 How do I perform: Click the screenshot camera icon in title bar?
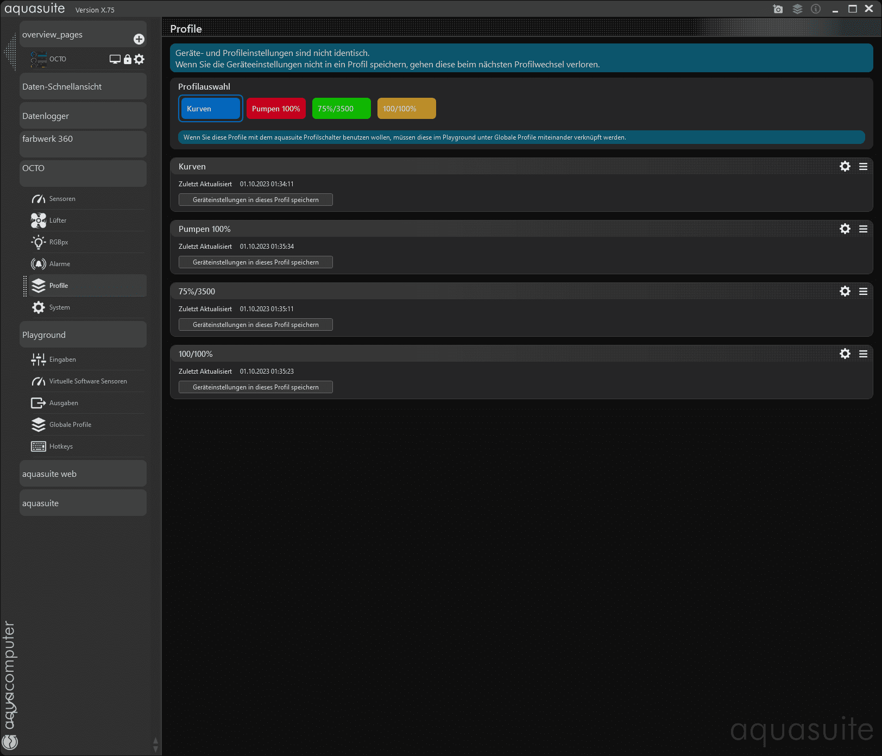click(x=778, y=9)
